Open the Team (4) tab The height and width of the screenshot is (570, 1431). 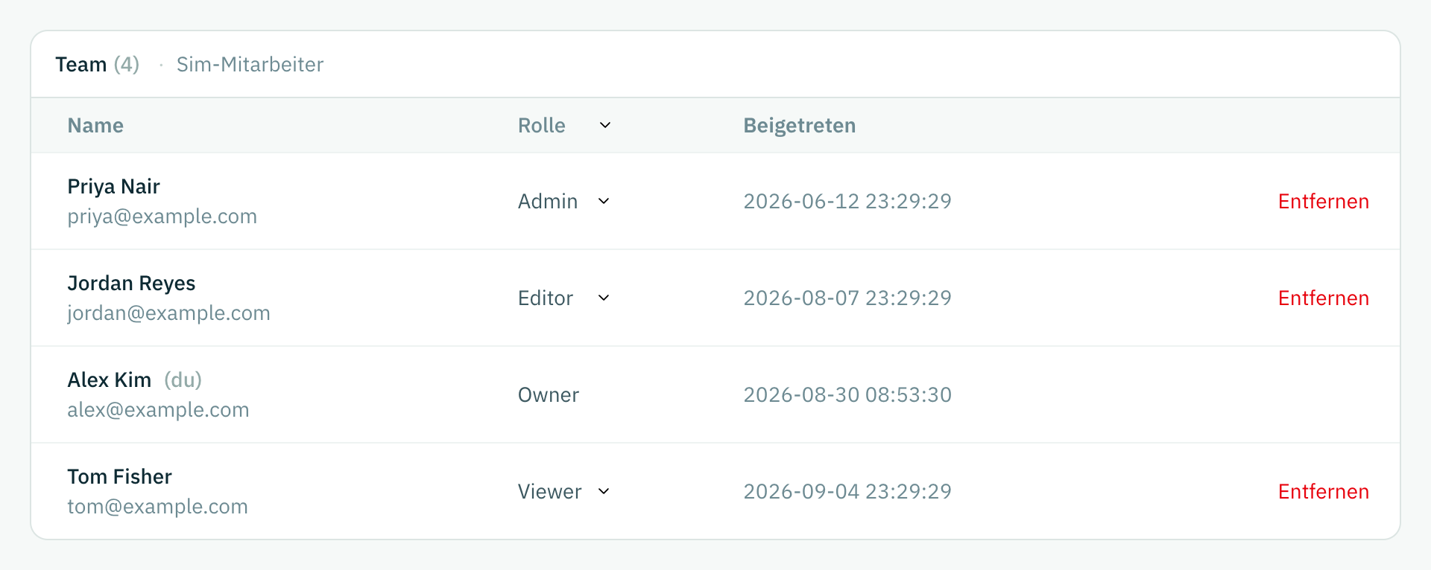coord(98,65)
